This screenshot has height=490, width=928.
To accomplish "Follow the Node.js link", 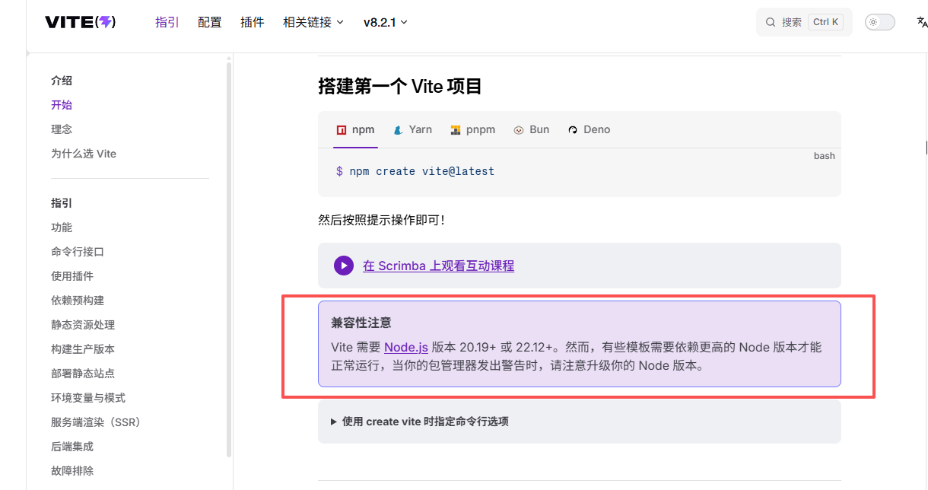I will point(406,347).
